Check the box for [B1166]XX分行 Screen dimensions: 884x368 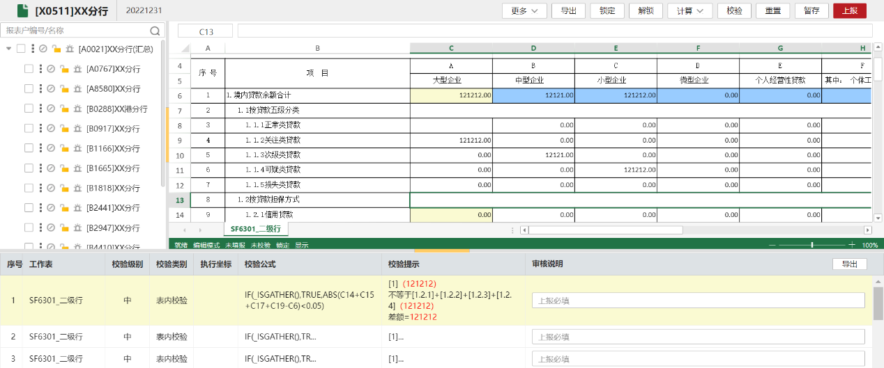pos(29,148)
